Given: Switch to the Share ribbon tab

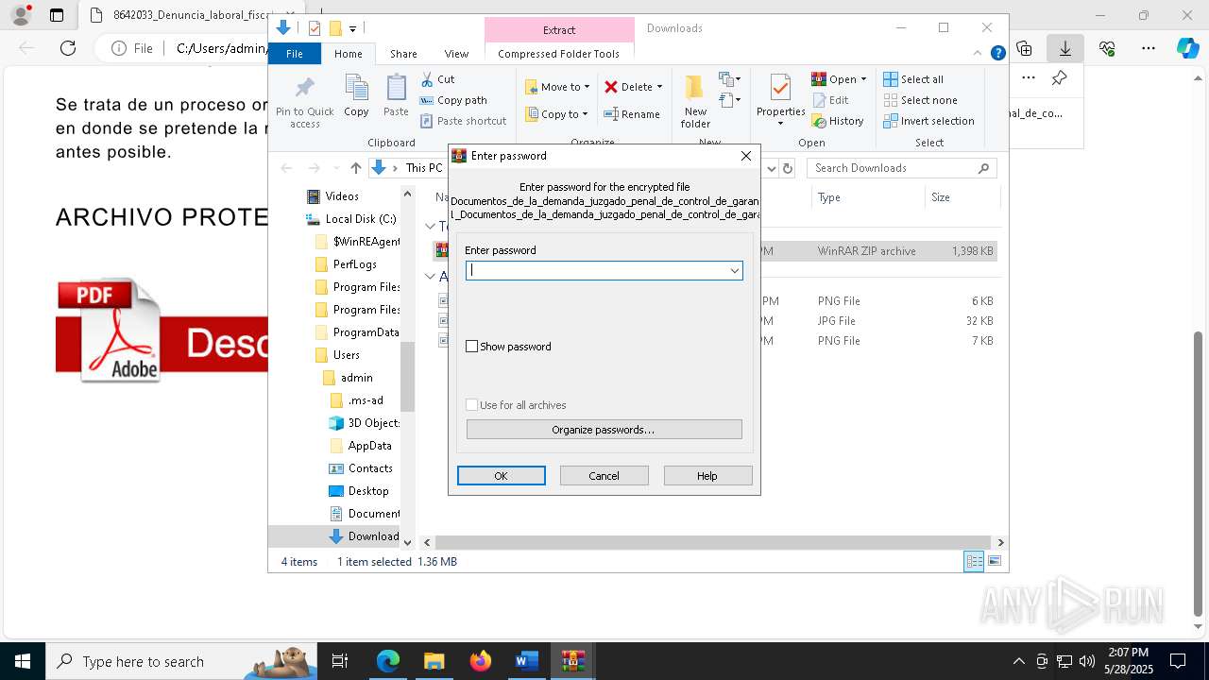Looking at the screenshot, I should point(403,54).
